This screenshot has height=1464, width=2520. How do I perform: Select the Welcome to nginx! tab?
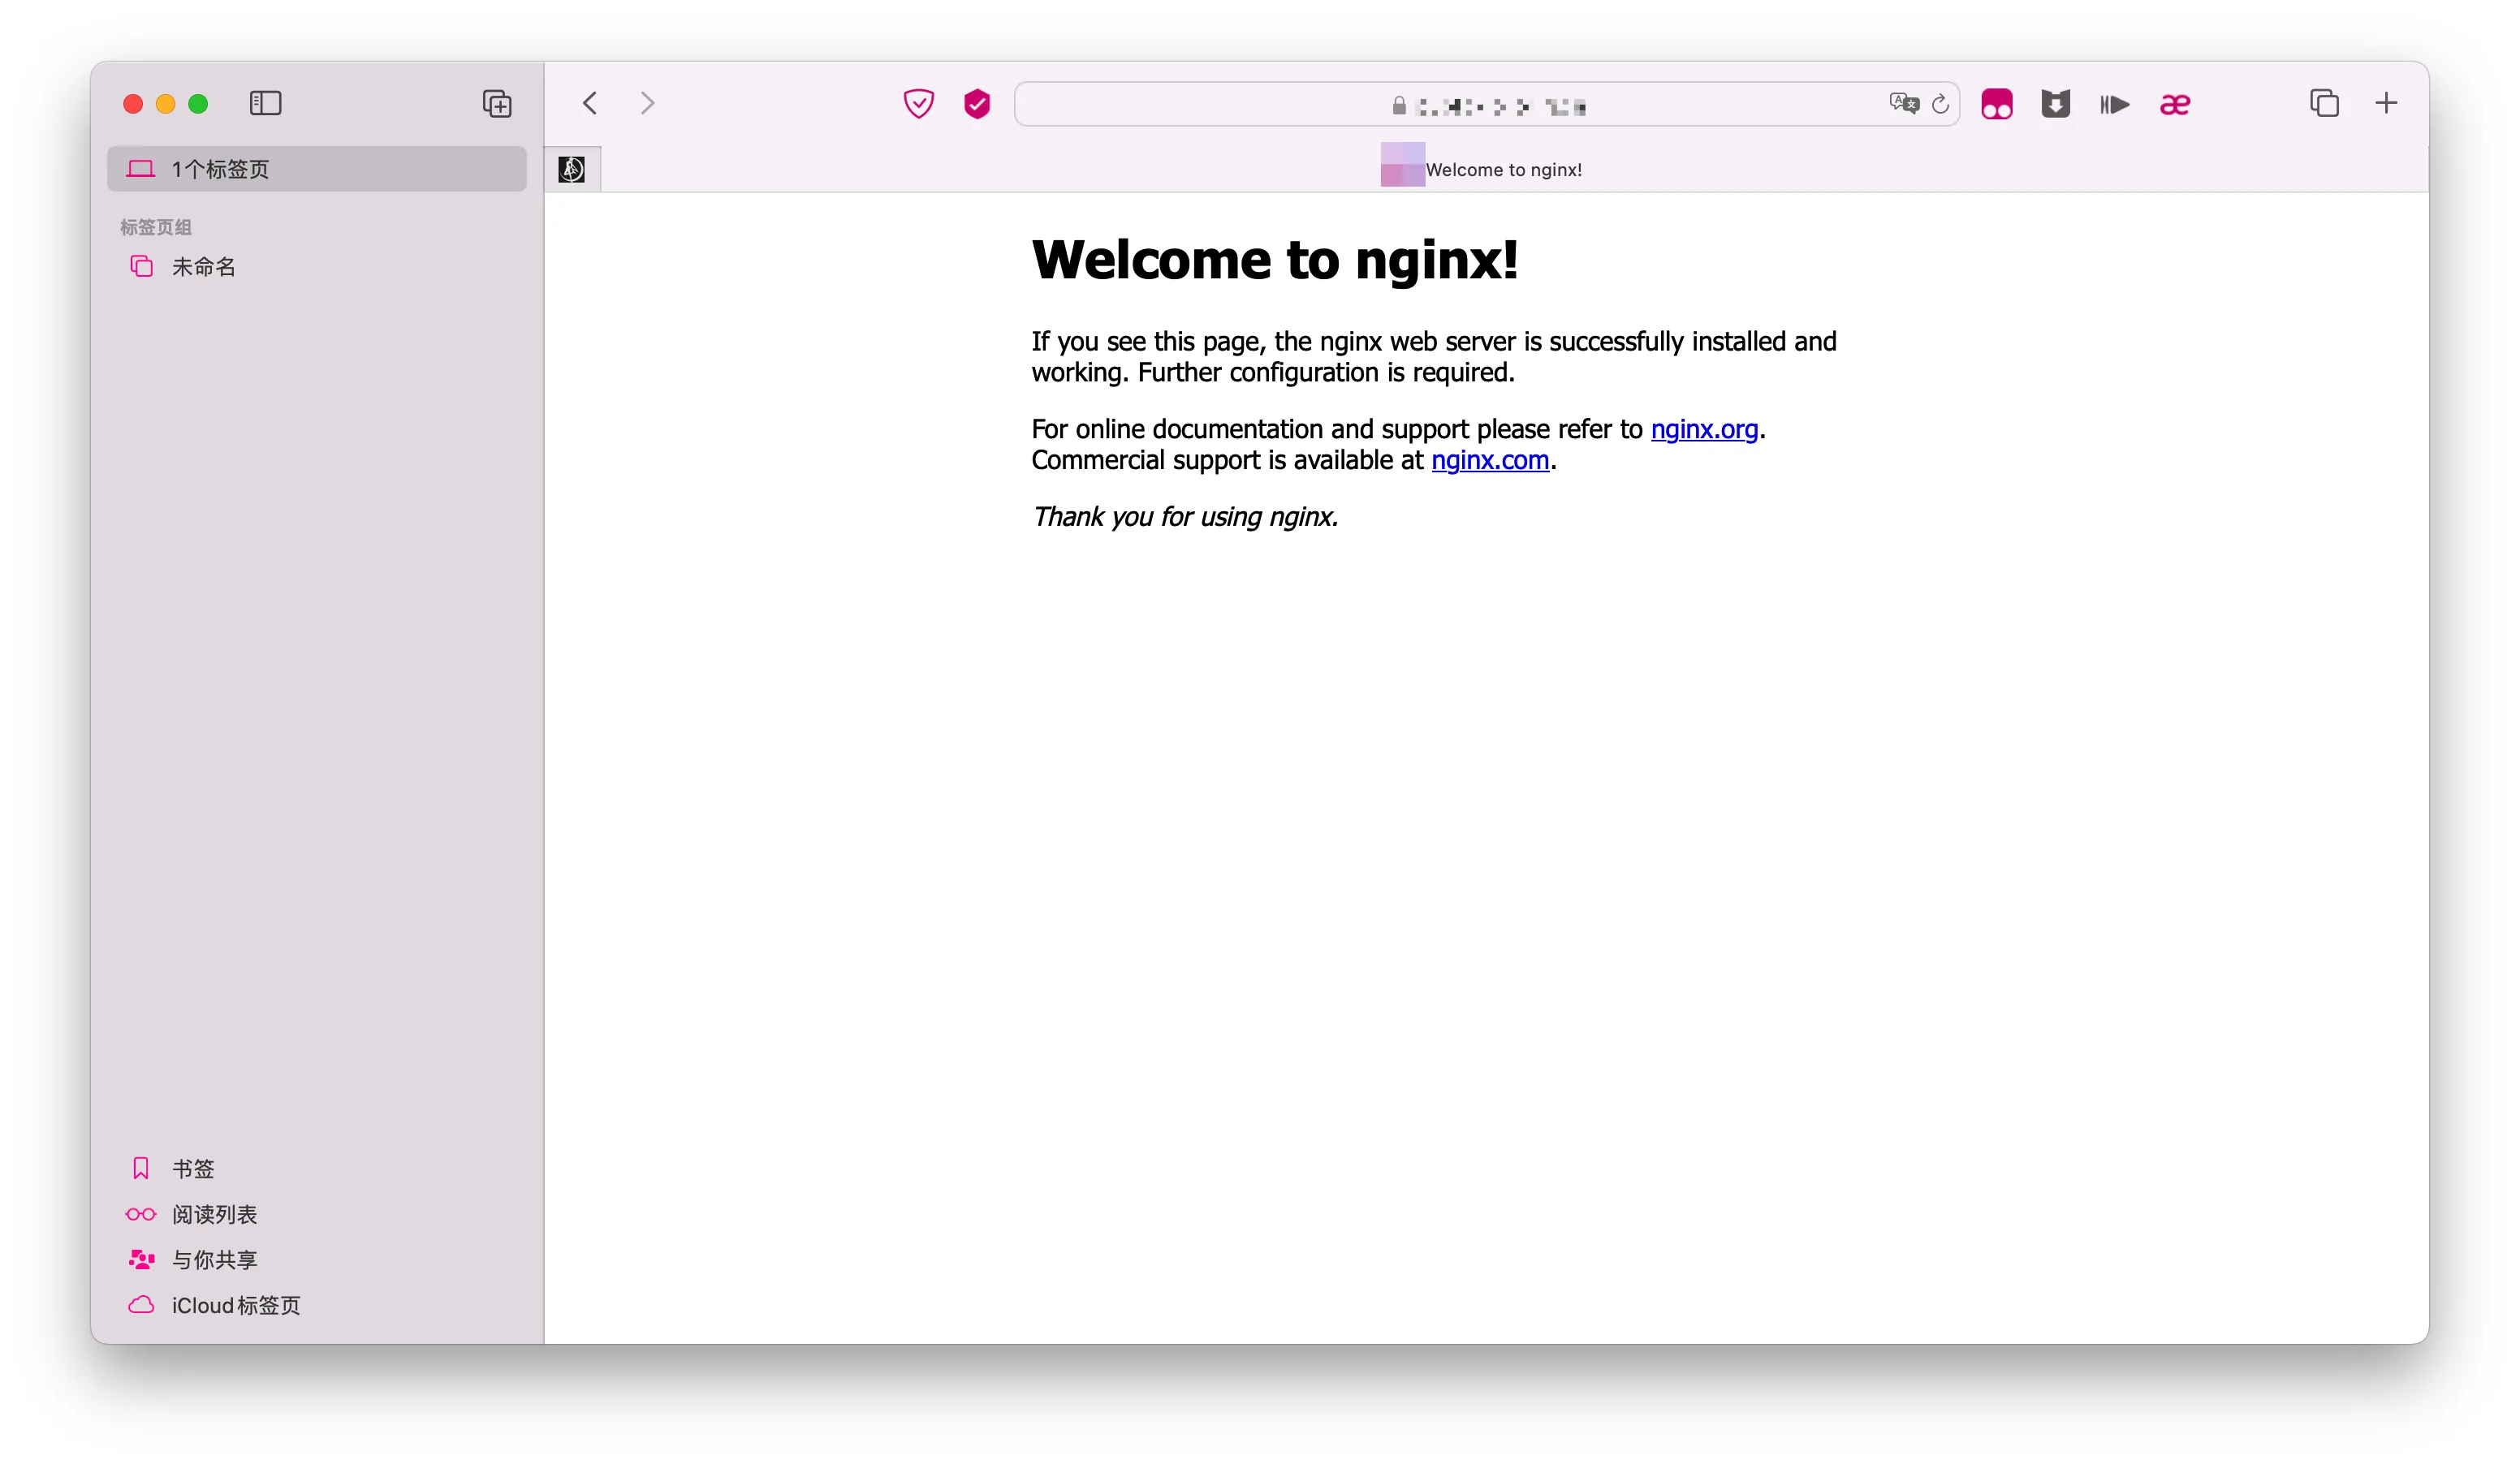click(x=1514, y=169)
